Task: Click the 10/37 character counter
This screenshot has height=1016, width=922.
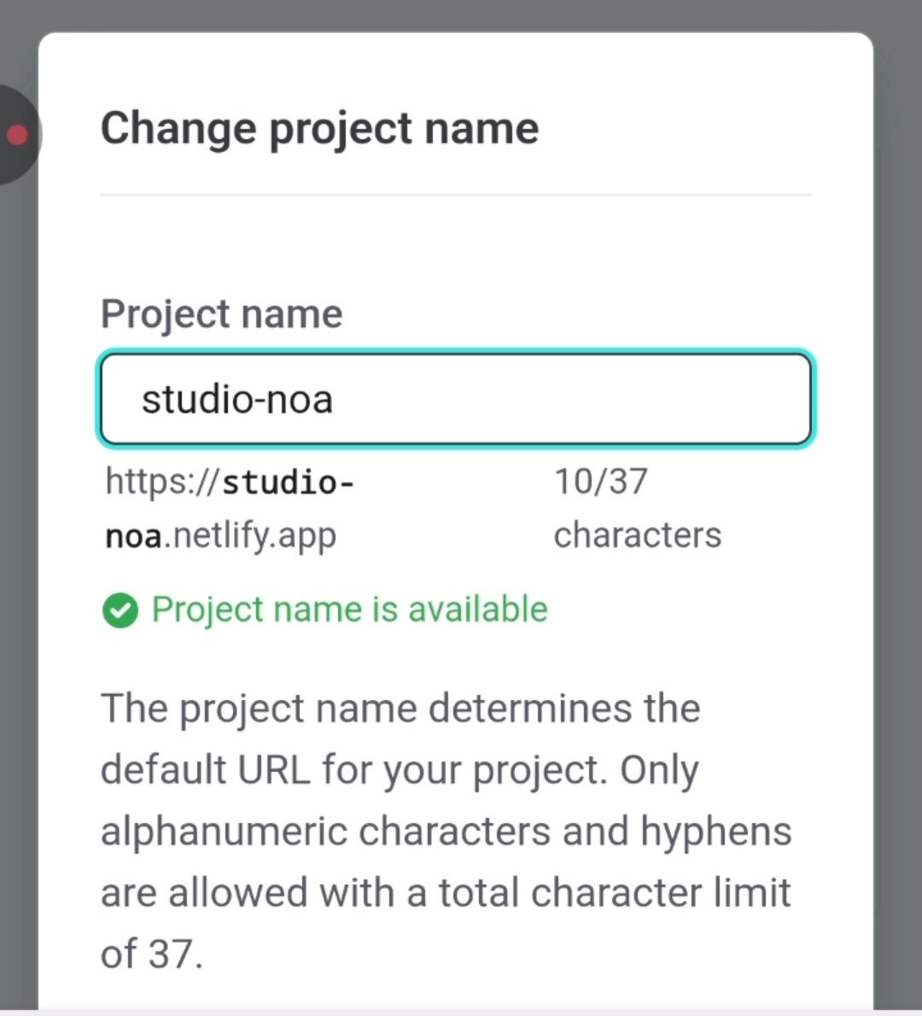Action: [x=601, y=482]
